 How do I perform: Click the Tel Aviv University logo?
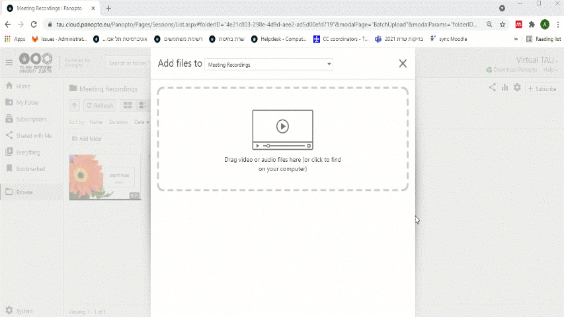coord(36,63)
